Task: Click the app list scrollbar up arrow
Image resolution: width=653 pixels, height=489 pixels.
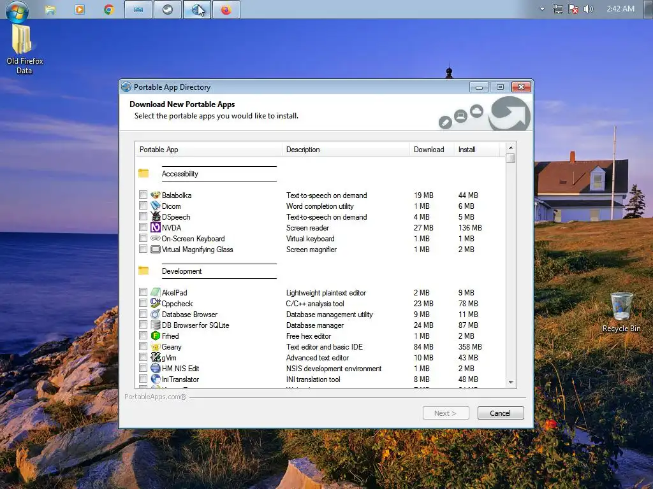Action: pyautogui.click(x=511, y=148)
